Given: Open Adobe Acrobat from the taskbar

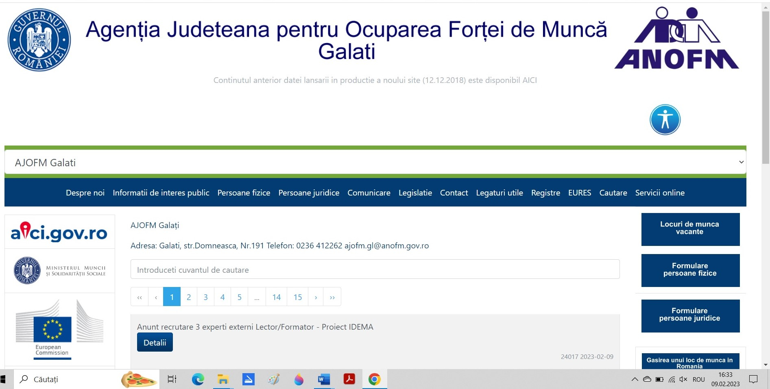Looking at the screenshot, I should tap(349, 379).
